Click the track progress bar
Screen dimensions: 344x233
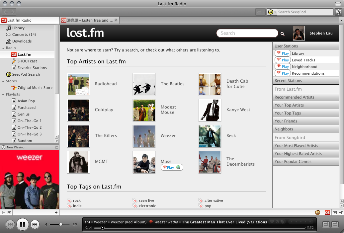tap(200, 228)
